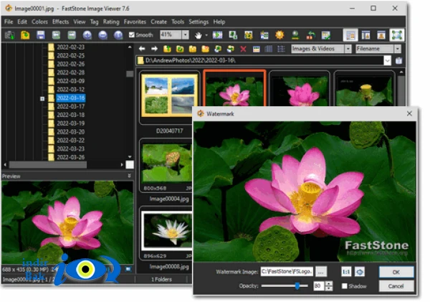430x302 pixels.
Task: Click the 1:1 actual size button in Watermark dialog
Action: (346, 272)
